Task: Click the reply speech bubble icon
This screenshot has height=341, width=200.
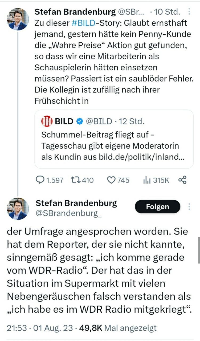Action: (x=40, y=180)
